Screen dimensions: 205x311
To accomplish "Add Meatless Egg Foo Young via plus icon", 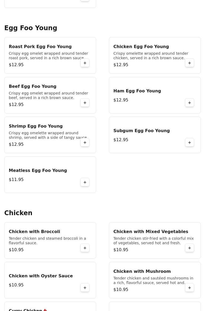I will 85,182.
